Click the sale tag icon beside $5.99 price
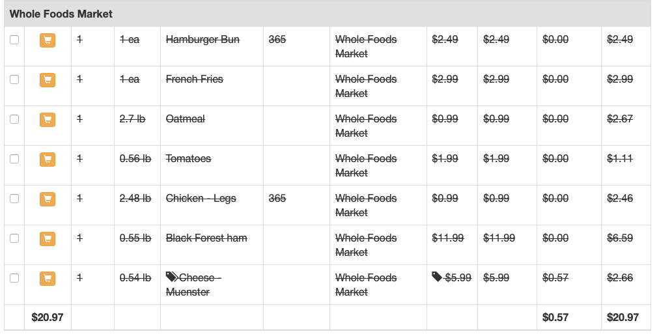This screenshot has width=659, height=336. coord(437,277)
